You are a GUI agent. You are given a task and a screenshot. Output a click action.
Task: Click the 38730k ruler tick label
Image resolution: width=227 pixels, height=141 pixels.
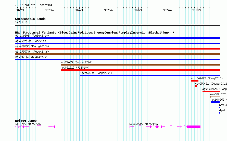pyautogui.click(x=49, y=10)
